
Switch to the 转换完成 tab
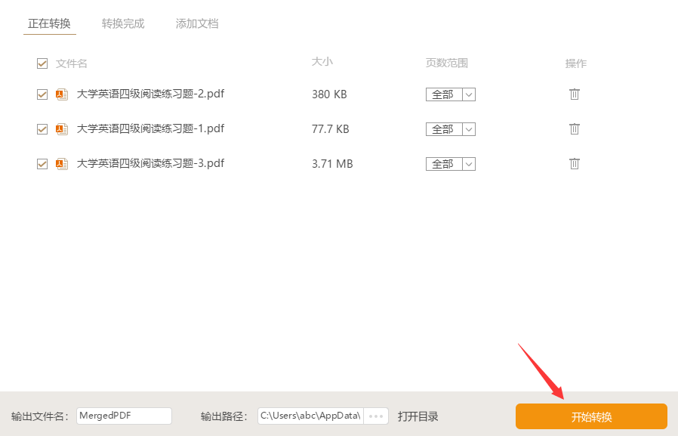point(123,23)
